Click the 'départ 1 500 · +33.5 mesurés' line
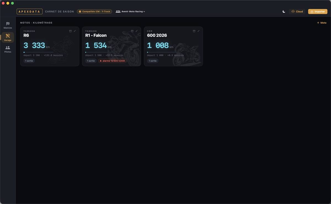The image size is (331, 204). tap(104, 55)
